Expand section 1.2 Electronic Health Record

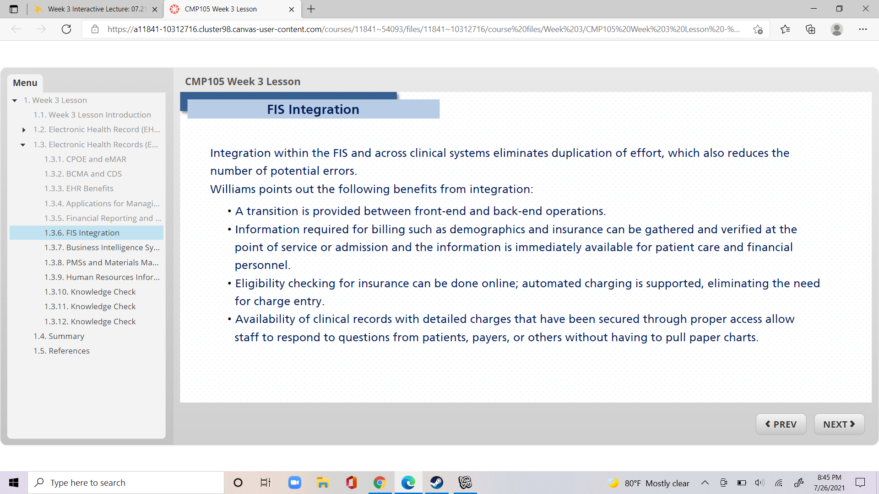click(24, 130)
